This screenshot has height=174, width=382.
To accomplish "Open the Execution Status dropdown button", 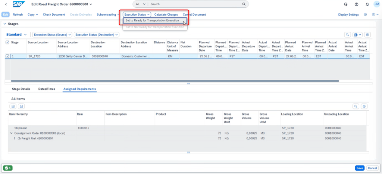I will (137, 15).
